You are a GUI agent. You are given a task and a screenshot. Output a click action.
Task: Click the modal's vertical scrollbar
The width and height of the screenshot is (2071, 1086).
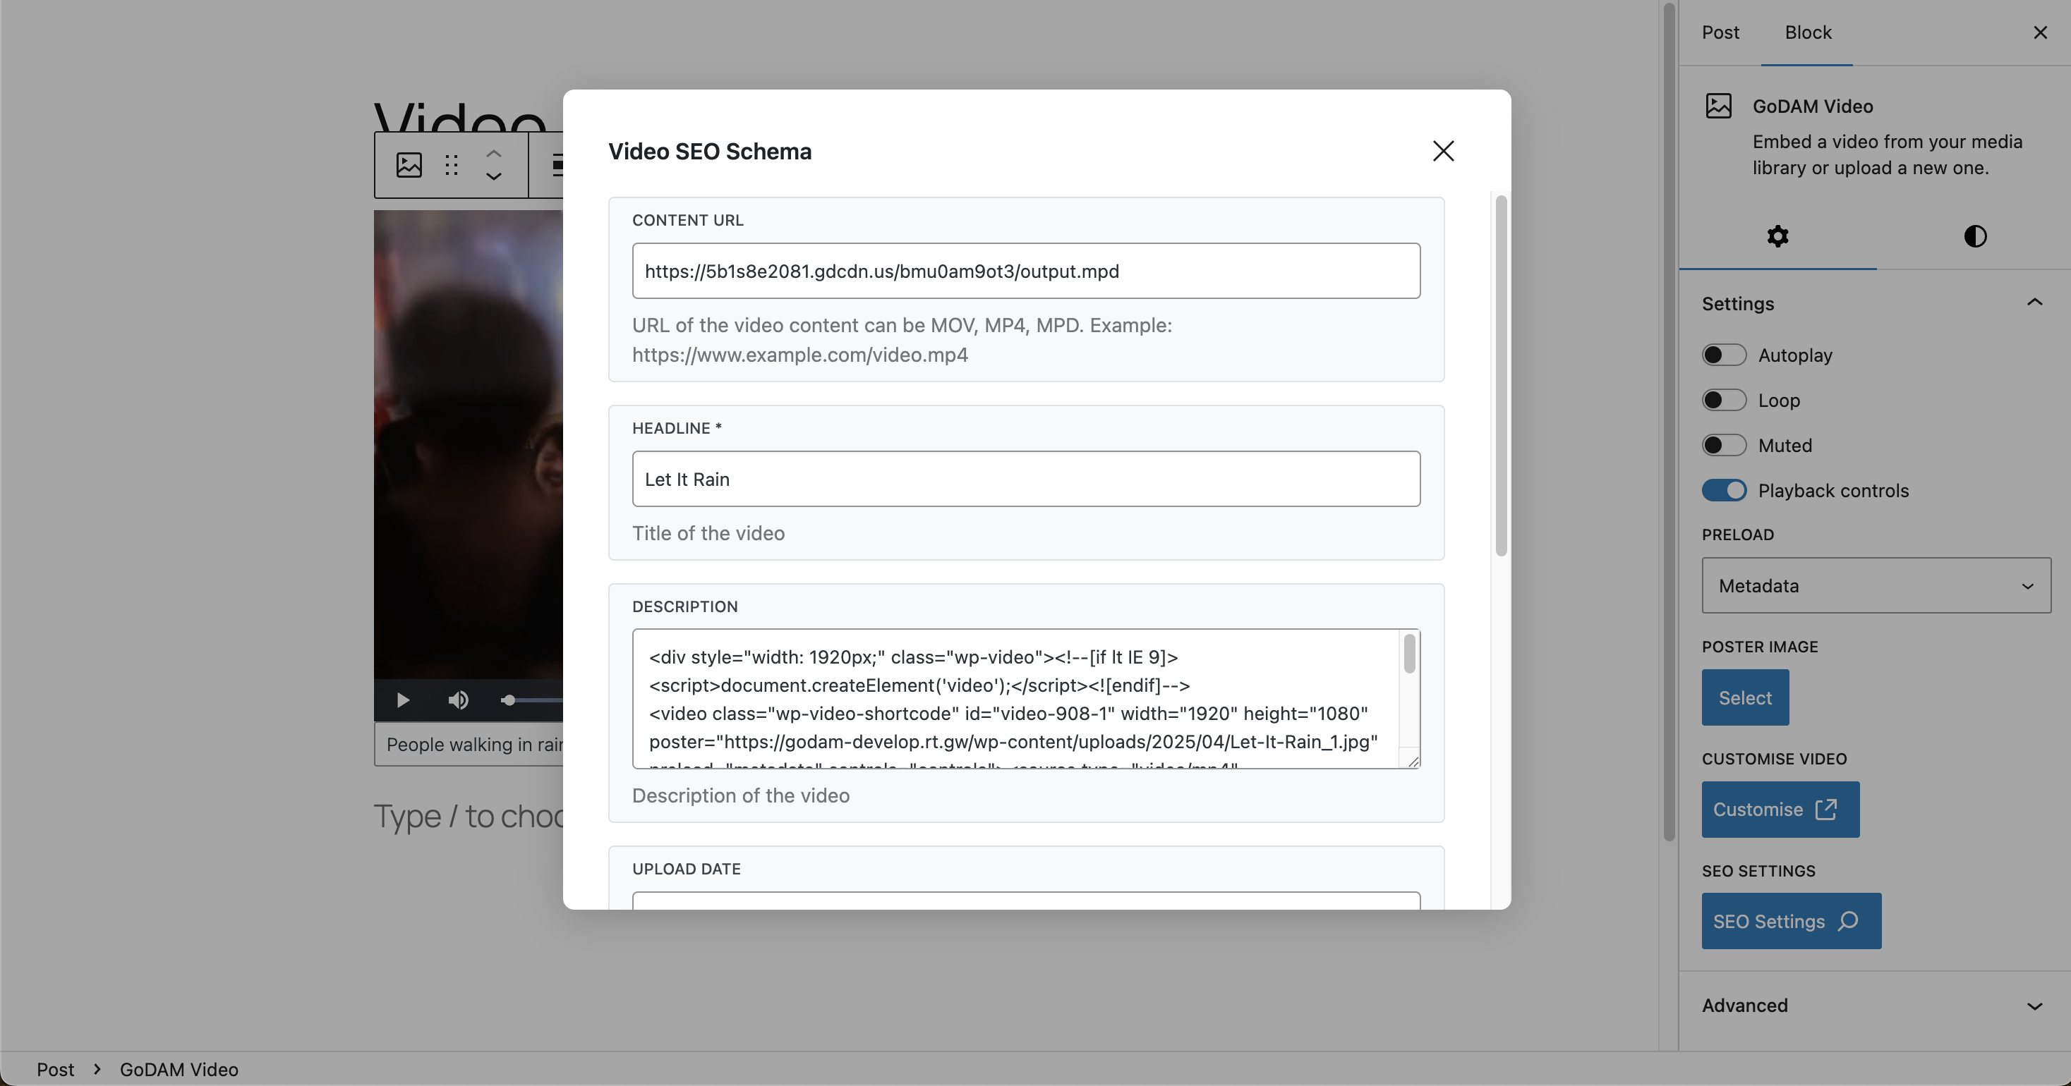click(x=1501, y=375)
